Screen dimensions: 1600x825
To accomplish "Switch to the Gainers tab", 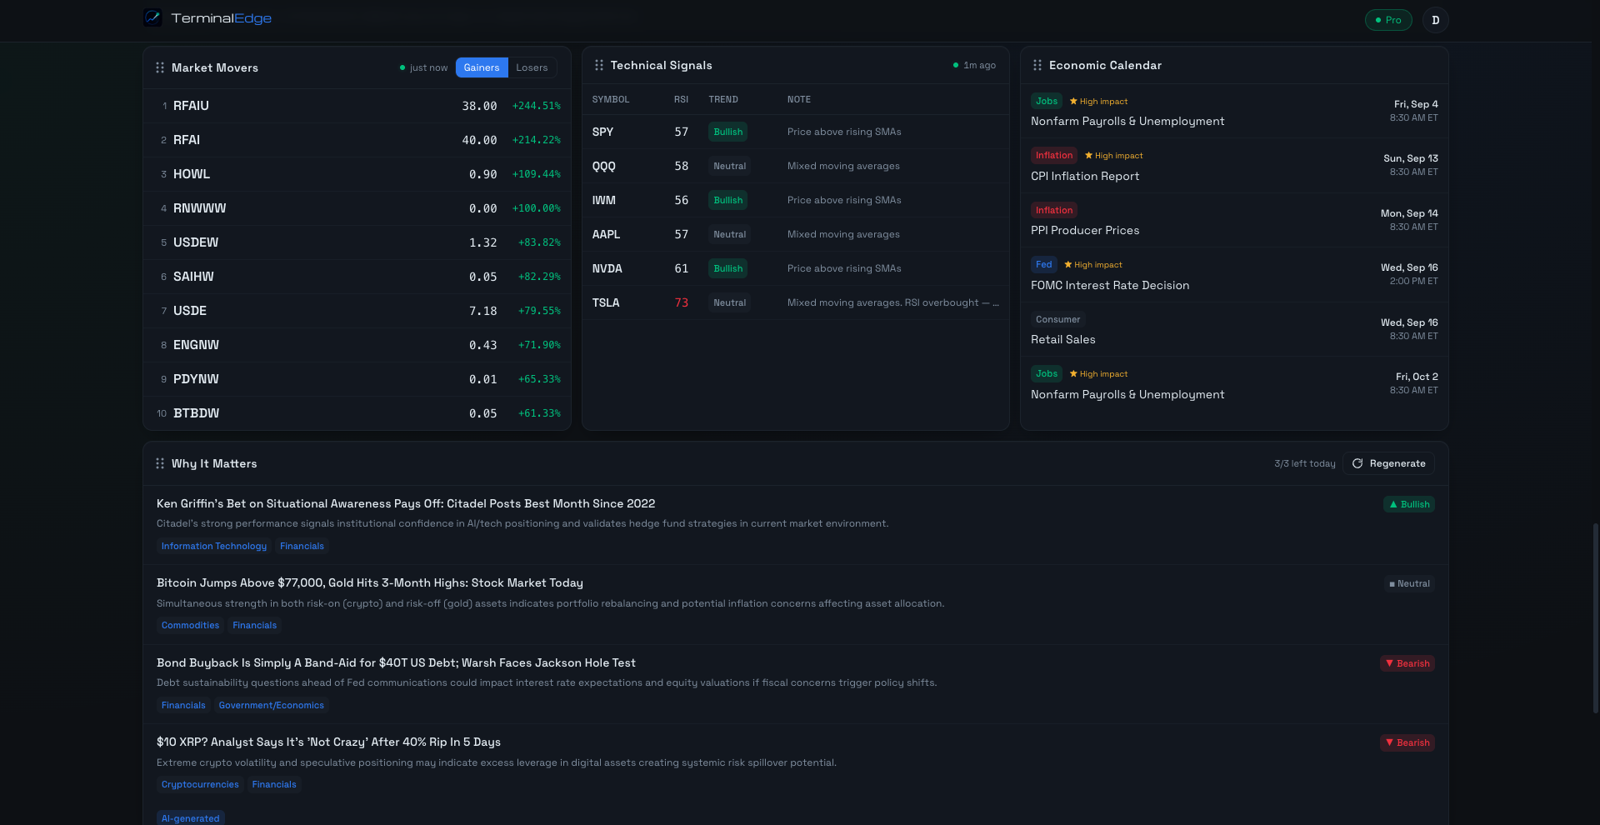I will click(x=482, y=67).
